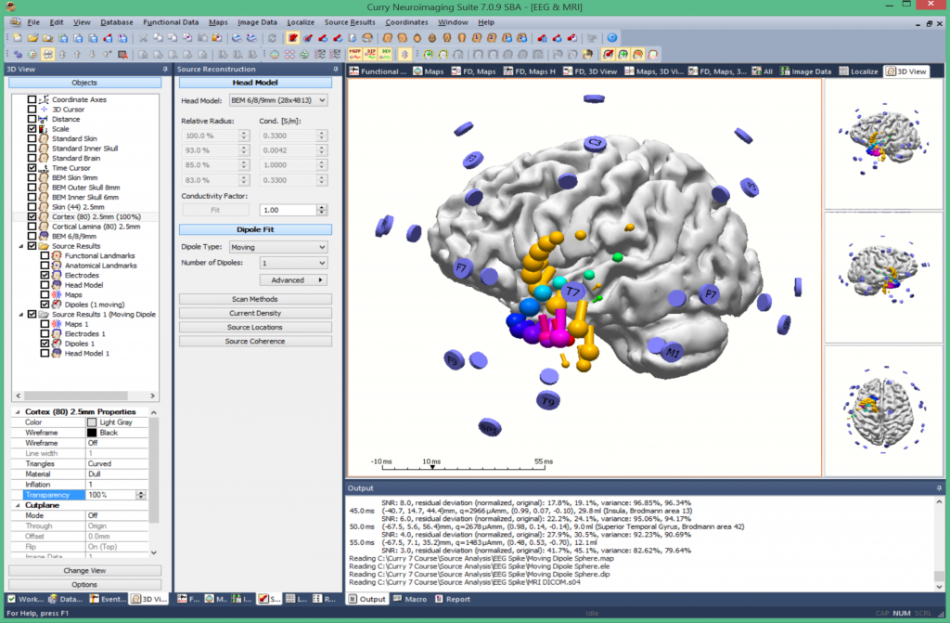
Task: Click the highlighted red dipole icon in top toolbar
Action: tap(293, 38)
